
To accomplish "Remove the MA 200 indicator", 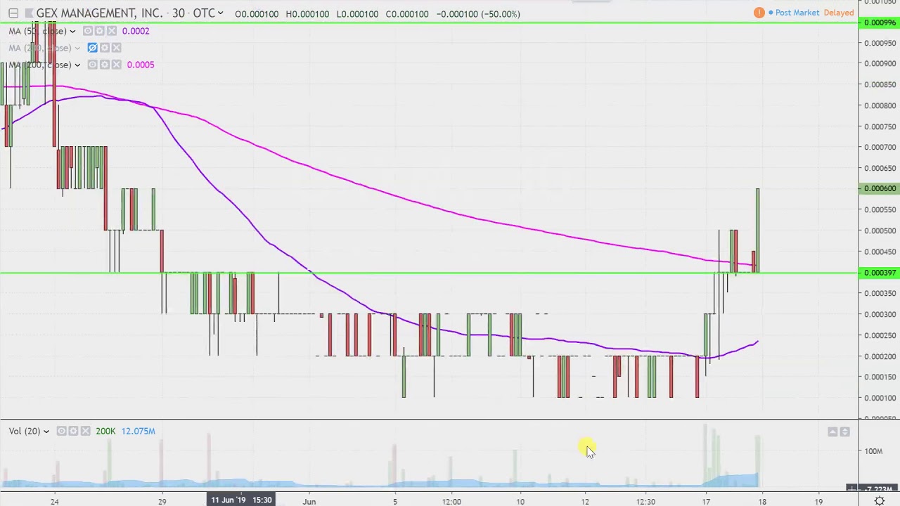I will click(117, 65).
